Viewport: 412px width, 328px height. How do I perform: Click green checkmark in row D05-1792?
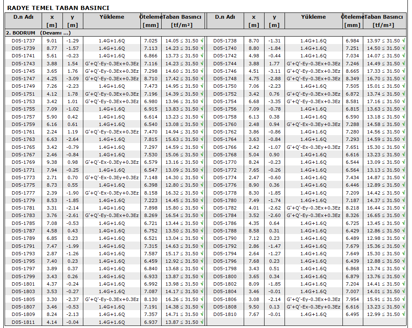404,246
